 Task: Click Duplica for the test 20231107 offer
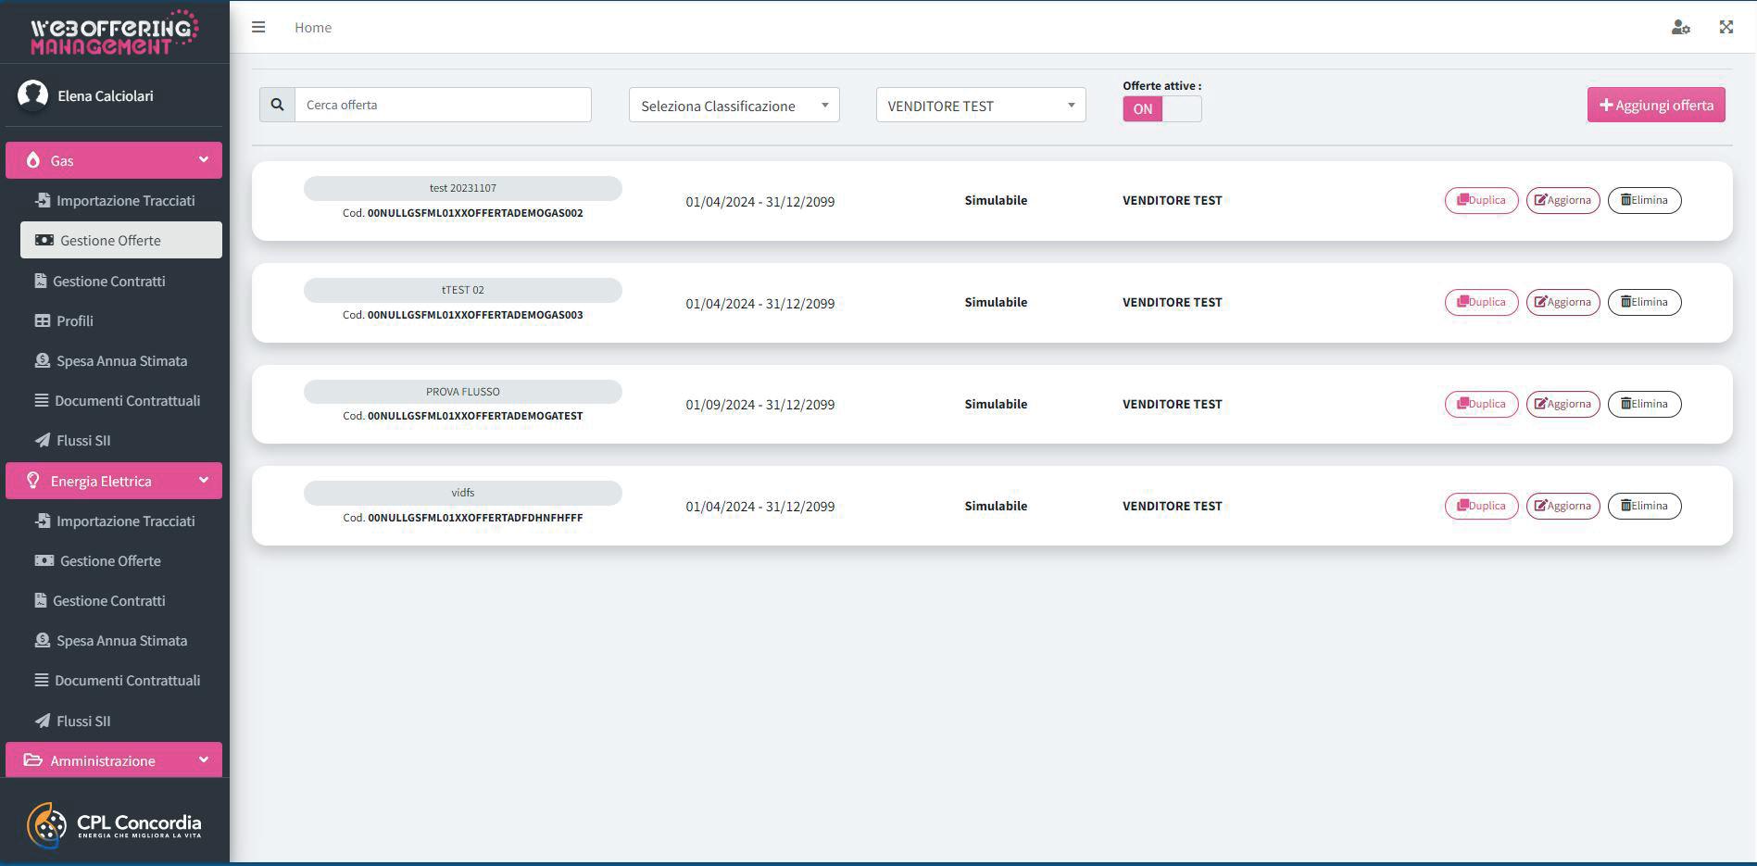[1481, 200]
